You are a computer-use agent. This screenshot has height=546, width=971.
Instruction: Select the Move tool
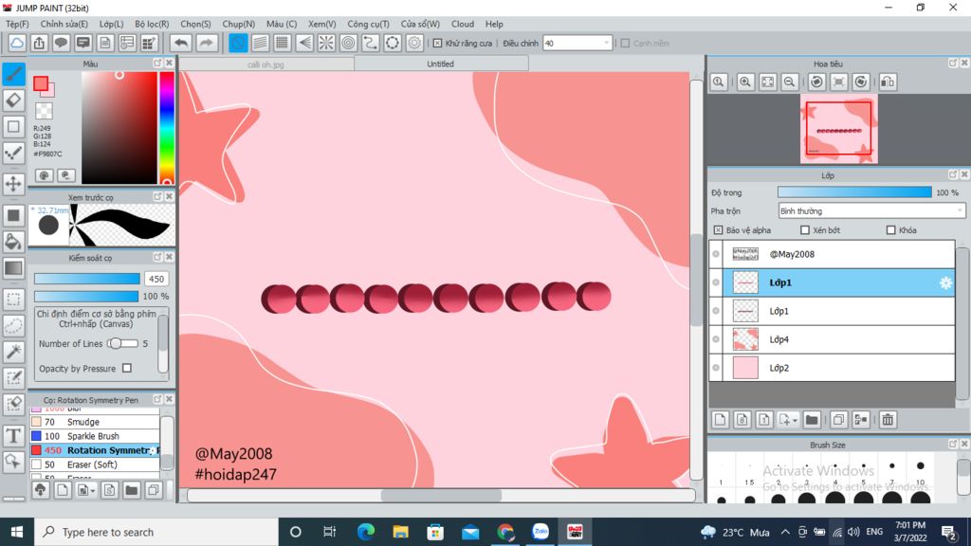click(x=13, y=184)
